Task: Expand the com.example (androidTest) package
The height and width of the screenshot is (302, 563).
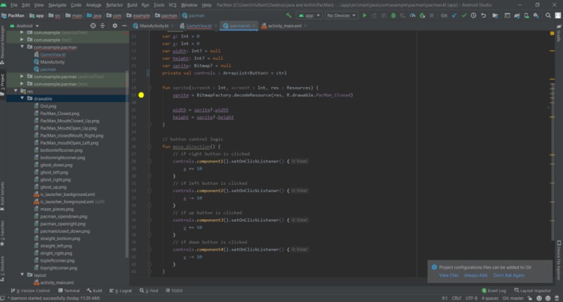Action: tap(22, 32)
